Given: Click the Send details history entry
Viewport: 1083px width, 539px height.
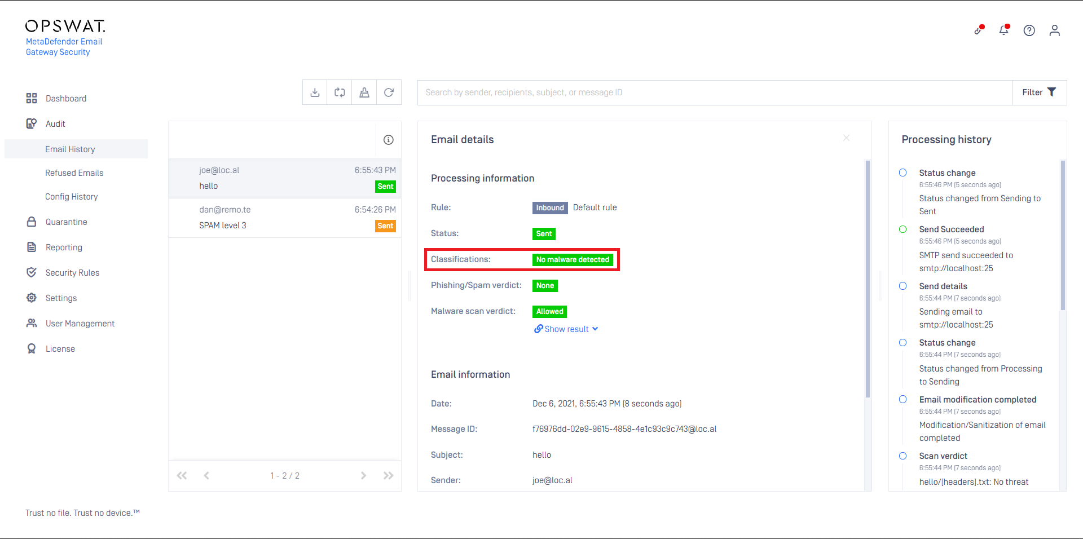Looking at the screenshot, I should coord(943,286).
